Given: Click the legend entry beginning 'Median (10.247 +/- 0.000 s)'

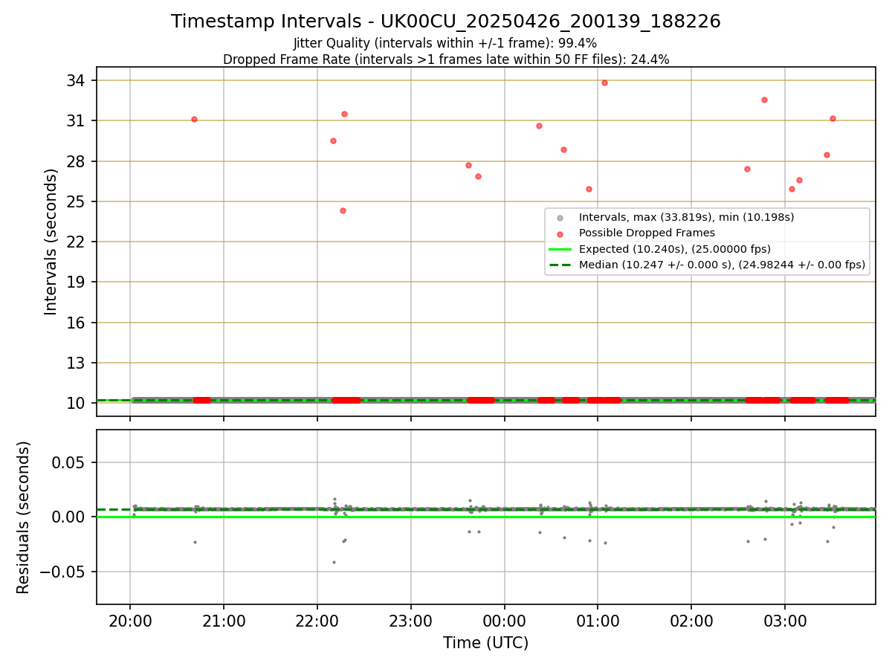Looking at the screenshot, I should tap(722, 264).
